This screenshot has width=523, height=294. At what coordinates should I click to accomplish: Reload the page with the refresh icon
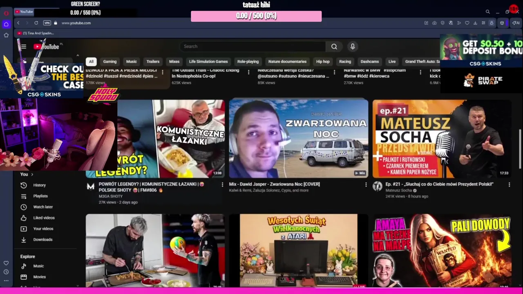[x=36, y=23]
